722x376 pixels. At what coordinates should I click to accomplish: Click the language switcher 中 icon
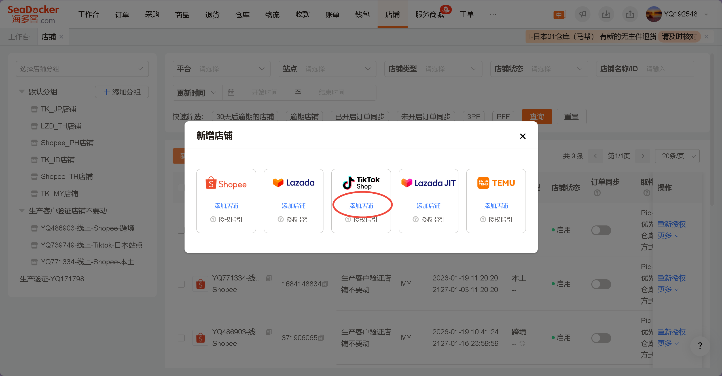[x=560, y=14]
